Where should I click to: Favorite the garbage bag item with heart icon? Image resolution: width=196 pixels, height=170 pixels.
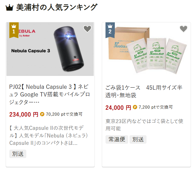pos(184,29)
